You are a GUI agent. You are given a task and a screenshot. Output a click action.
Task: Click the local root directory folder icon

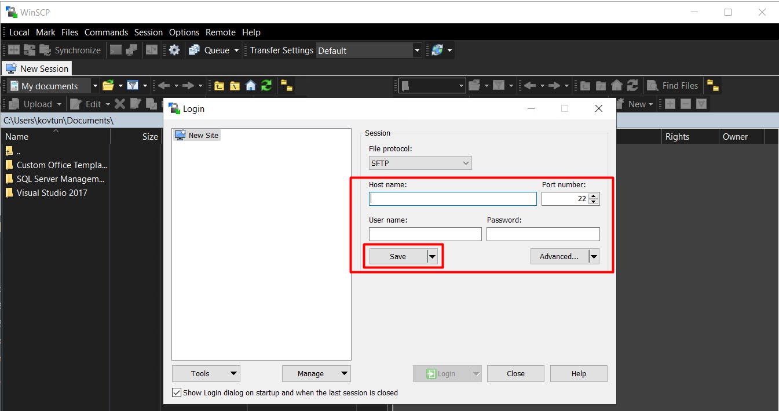(235, 86)
